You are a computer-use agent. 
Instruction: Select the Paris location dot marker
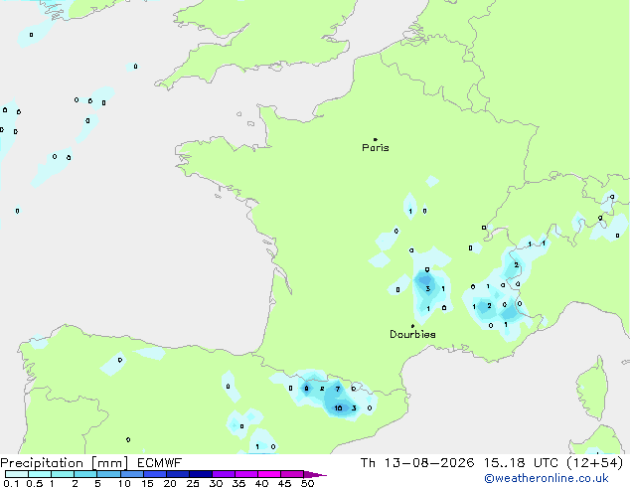point(376,139)
